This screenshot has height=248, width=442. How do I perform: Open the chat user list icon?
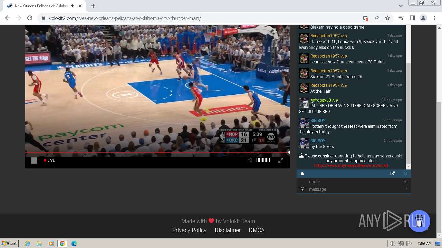click(x=302, y=174)
